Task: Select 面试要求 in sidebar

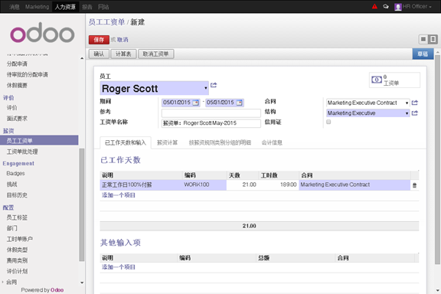Action: coord(17,119)
